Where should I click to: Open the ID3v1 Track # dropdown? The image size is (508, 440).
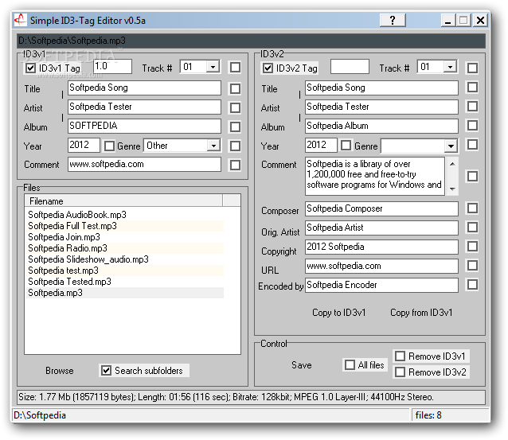(x=213, y=67)
